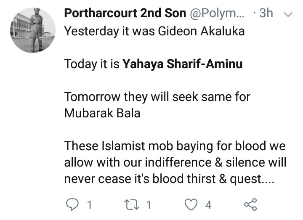Click the 'These Islamist mob baying' line
303x220 pixels.
[175, 146]
